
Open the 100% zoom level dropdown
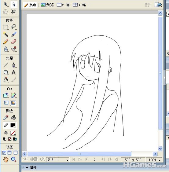click(155, 160)
